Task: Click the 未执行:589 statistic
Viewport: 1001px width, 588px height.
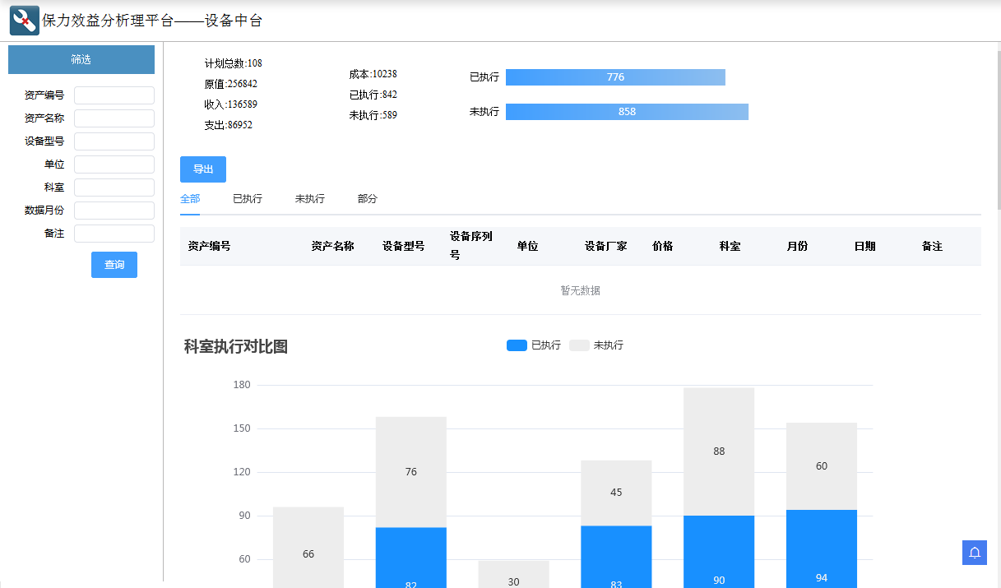Action: click(x=373, y=115)
